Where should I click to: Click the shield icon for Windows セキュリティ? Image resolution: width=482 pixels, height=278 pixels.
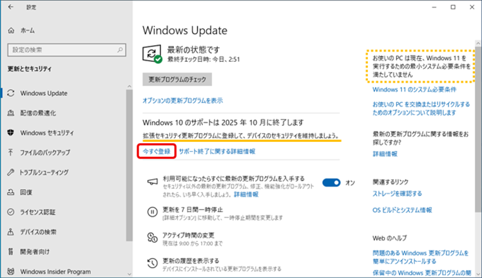[11, 133]
